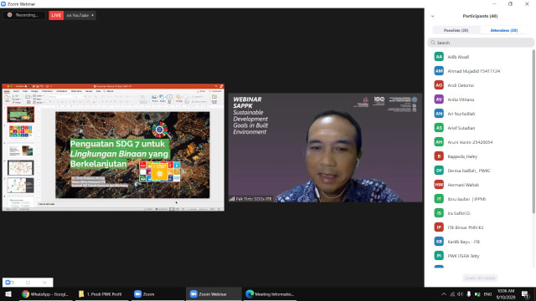This screenshot has height=301, width=536.
Task: Click the AO avatar of Andi Oetomo
Action: click(x=439, y=85)
